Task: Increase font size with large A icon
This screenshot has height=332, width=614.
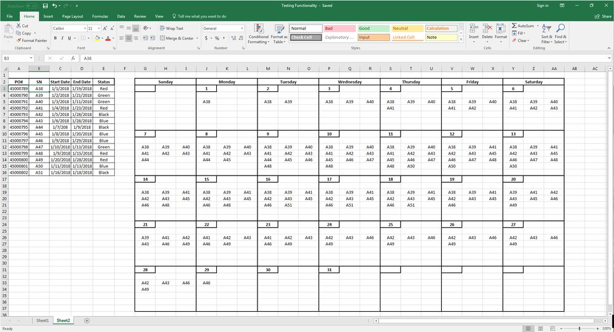Action: (x=105, y=29)
